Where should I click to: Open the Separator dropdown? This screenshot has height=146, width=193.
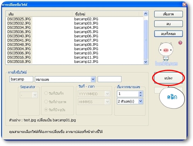pyautogui.click(x=35, y=95)
